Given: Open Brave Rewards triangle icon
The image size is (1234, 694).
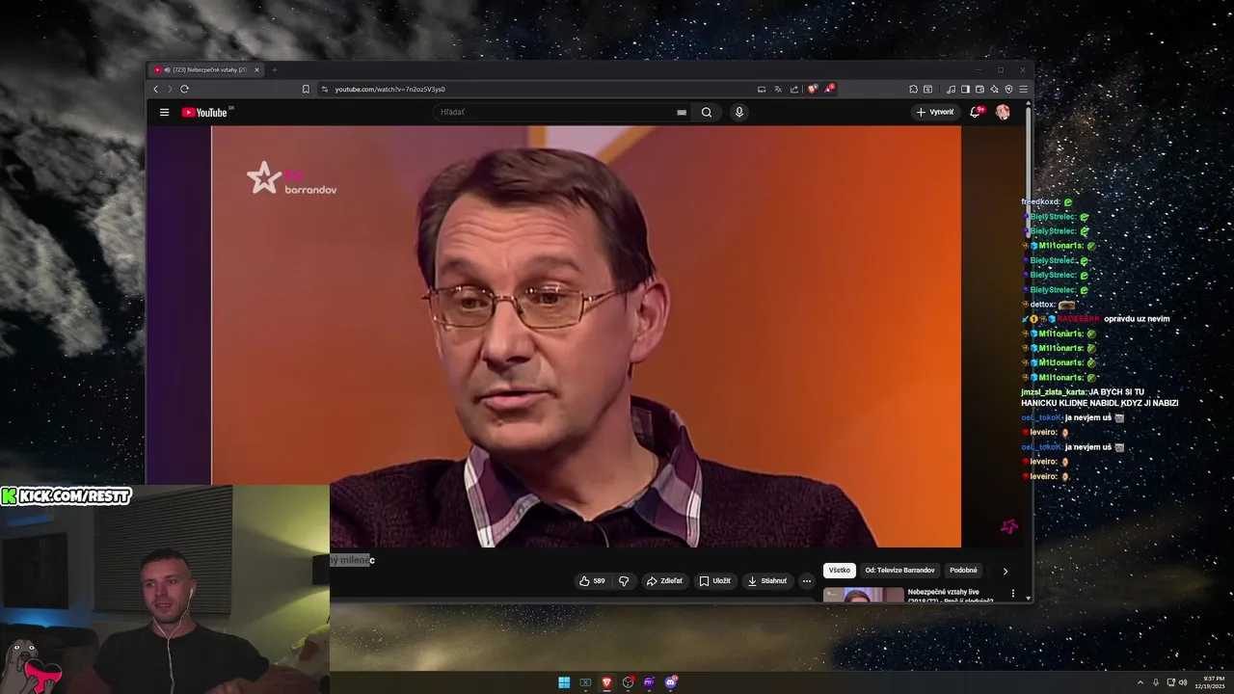Looking at the screenshot, I should tap(829, 89).
